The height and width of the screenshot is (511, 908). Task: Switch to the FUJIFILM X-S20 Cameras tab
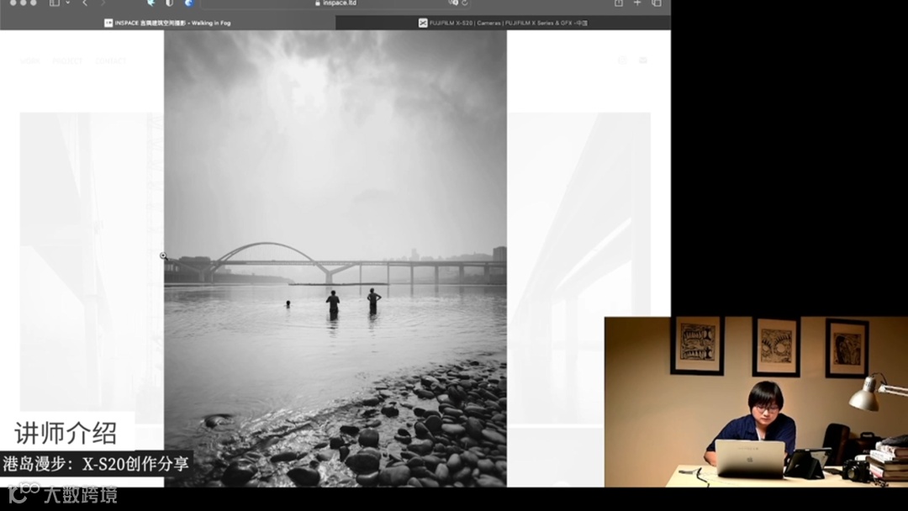(x=504, y=23)
